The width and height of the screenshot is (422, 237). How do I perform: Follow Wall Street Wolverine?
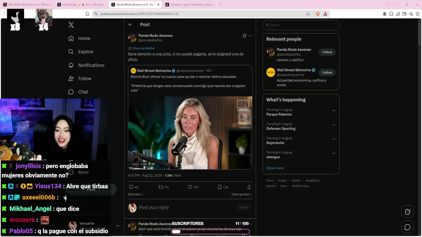[327, 72]
